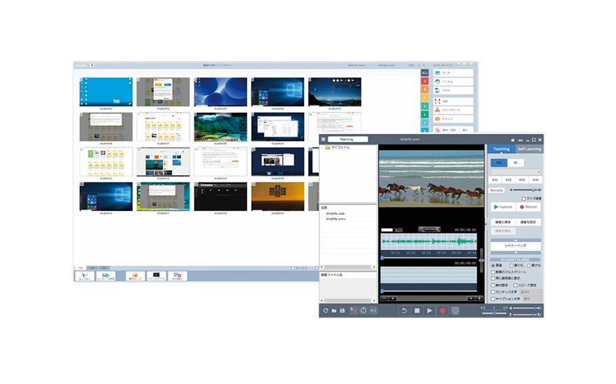Viewport: 616px width, 384px height.
Task: Click the zoom out magnifier above waveform
Action: 421,229
